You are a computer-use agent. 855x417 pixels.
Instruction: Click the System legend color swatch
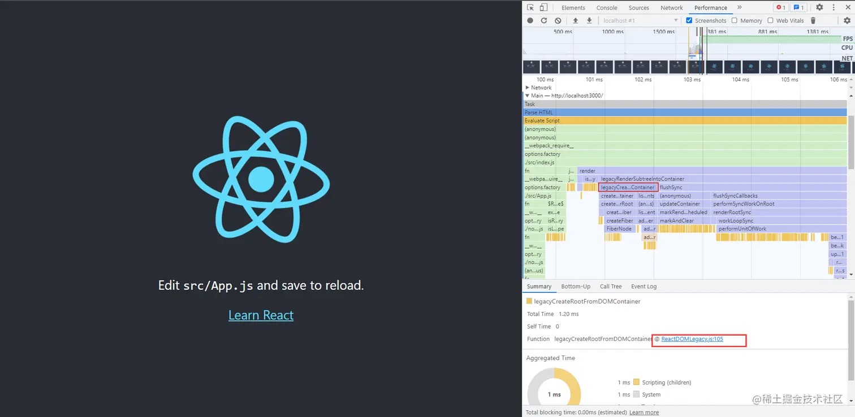click(x=636, y=394)
